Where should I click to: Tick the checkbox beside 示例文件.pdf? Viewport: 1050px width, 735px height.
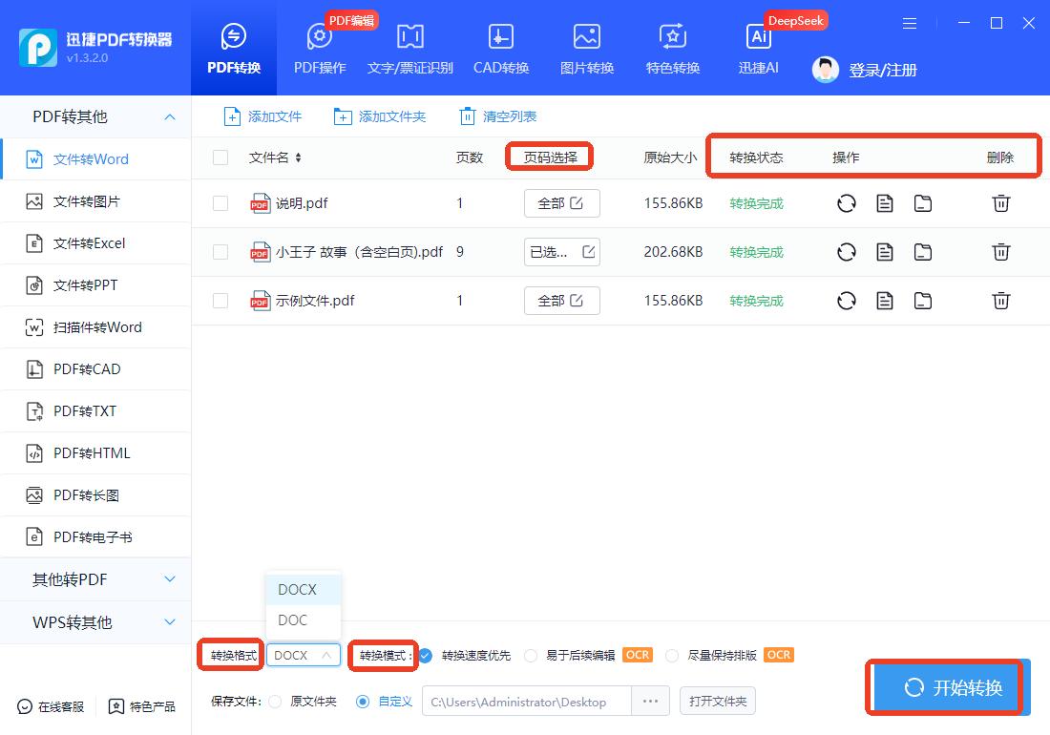pyautogui.click(x=220, y=301)
